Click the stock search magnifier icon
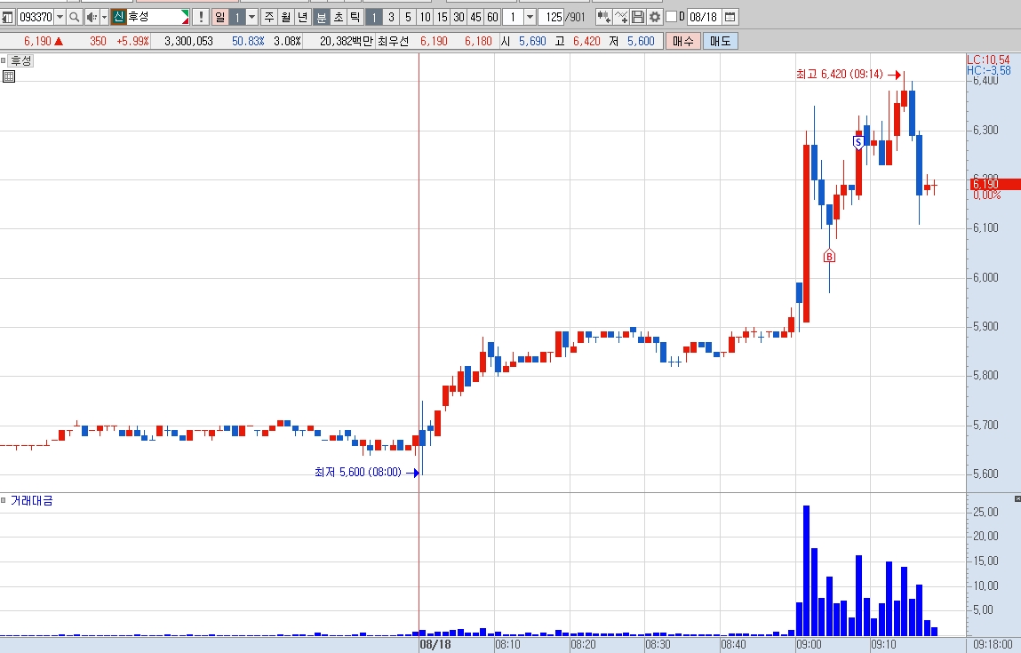Screen dimensions: 1021x653 coord(75,17)
